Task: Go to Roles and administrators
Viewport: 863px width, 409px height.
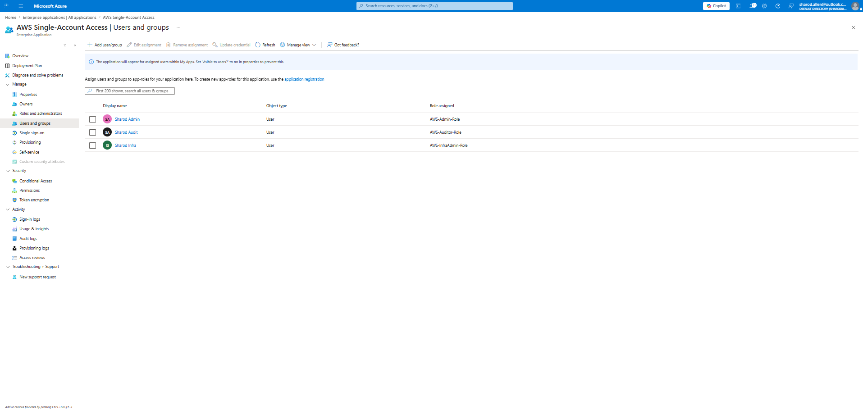Action: (x=41, y=114)
